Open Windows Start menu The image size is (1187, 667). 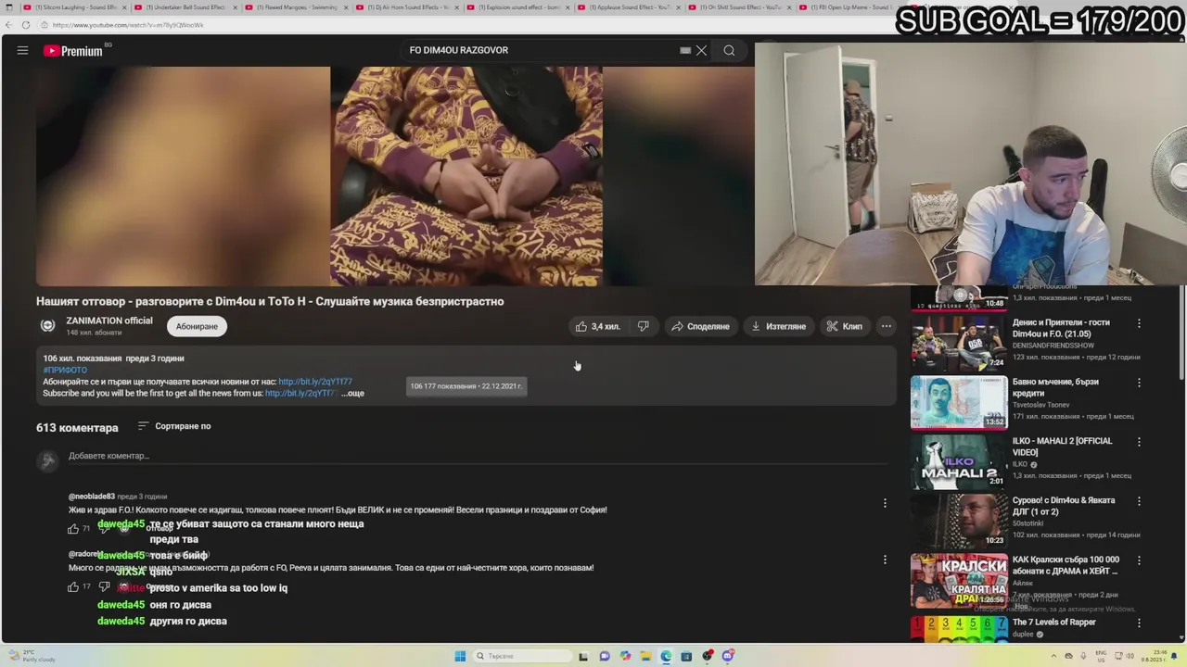tap(460, 656)
